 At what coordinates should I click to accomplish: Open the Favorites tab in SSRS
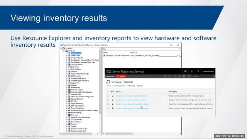pos(110,76)
